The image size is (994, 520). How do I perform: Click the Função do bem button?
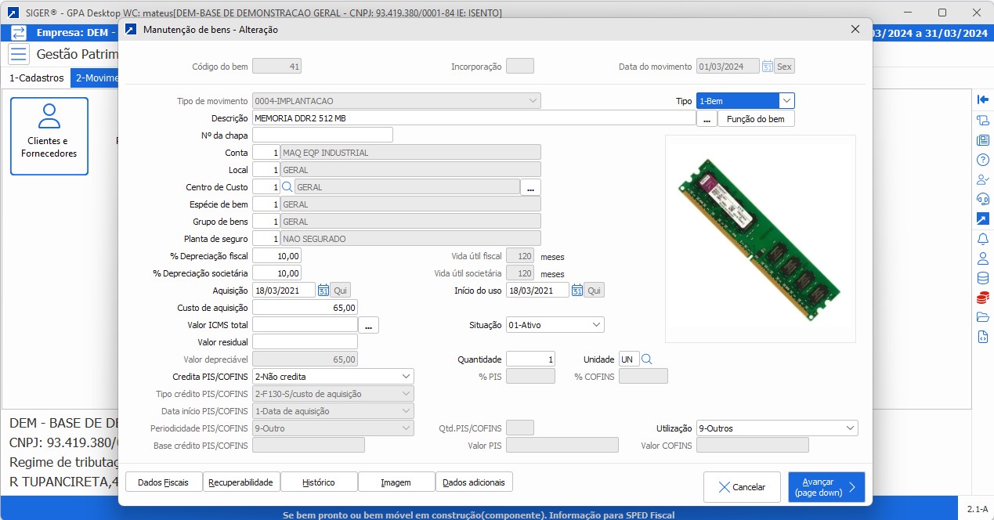(755, 118)
